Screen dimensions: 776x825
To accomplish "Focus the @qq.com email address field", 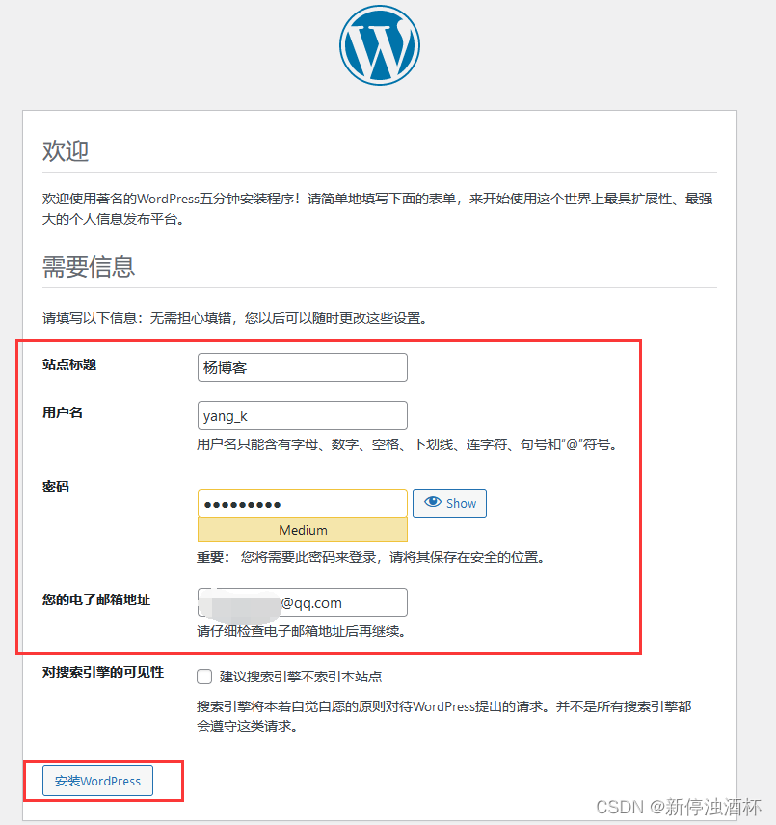I will point(303,602).
